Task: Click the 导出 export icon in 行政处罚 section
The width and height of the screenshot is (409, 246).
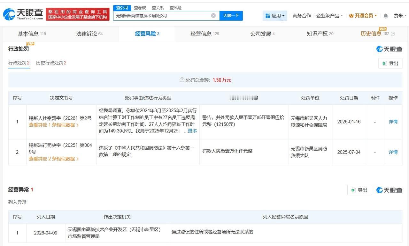Action: pyautogui.click(x=384, y=63)
